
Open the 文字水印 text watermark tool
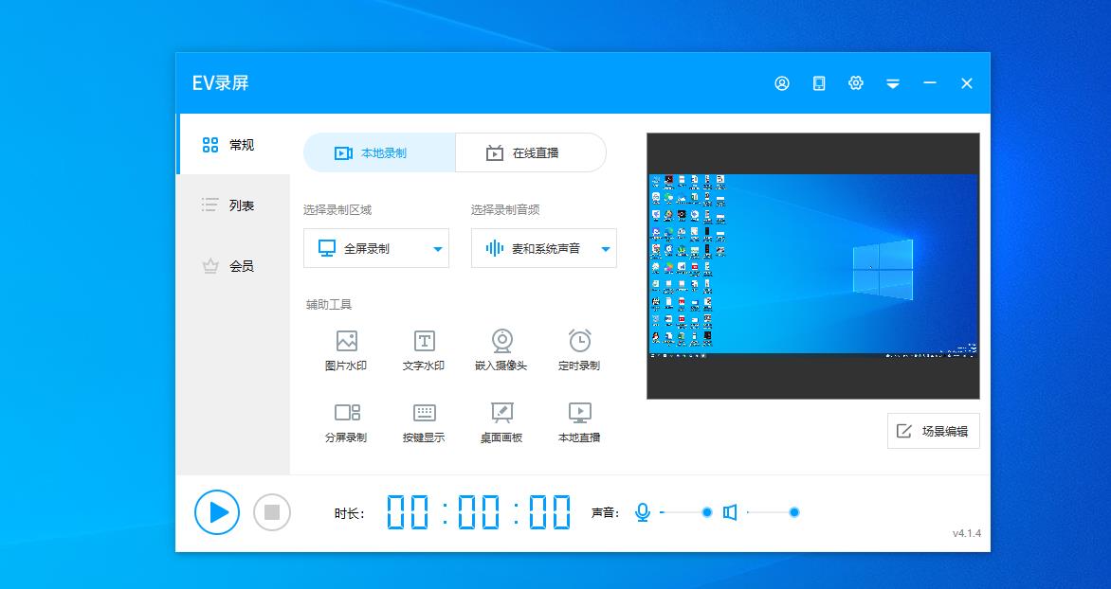[423, 348]
